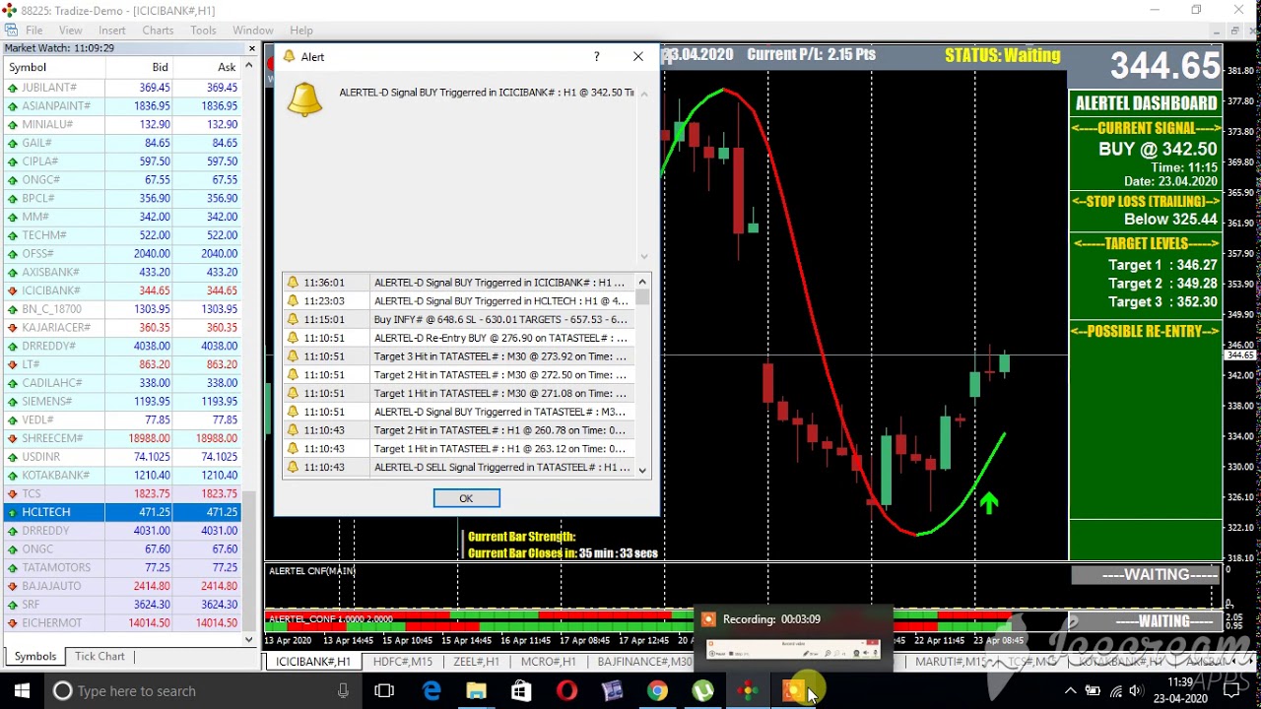This screenshot has height=709, width=1261.
Task: Close the Market Watch panel
Action: coord(251,48)
